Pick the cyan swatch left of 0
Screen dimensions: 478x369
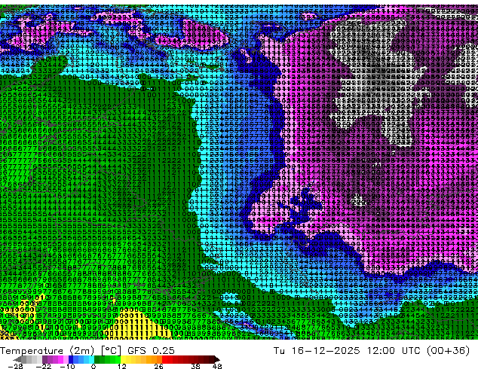click(91, 359)
